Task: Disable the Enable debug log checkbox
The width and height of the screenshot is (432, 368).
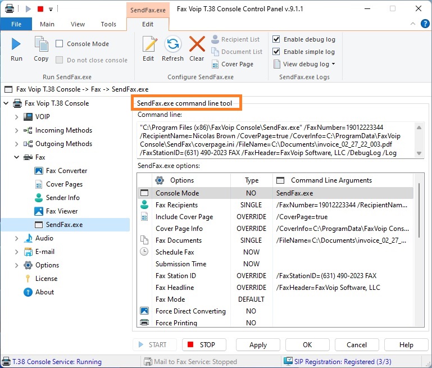Action: click(x=276, y=39)
